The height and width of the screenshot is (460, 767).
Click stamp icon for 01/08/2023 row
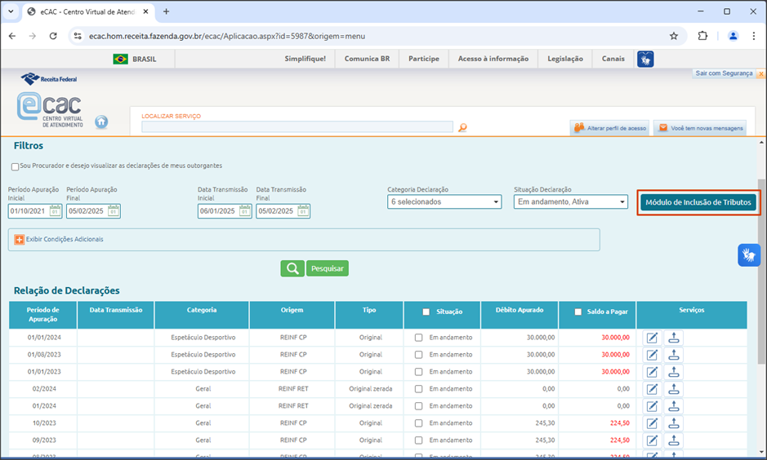[674, 355]
